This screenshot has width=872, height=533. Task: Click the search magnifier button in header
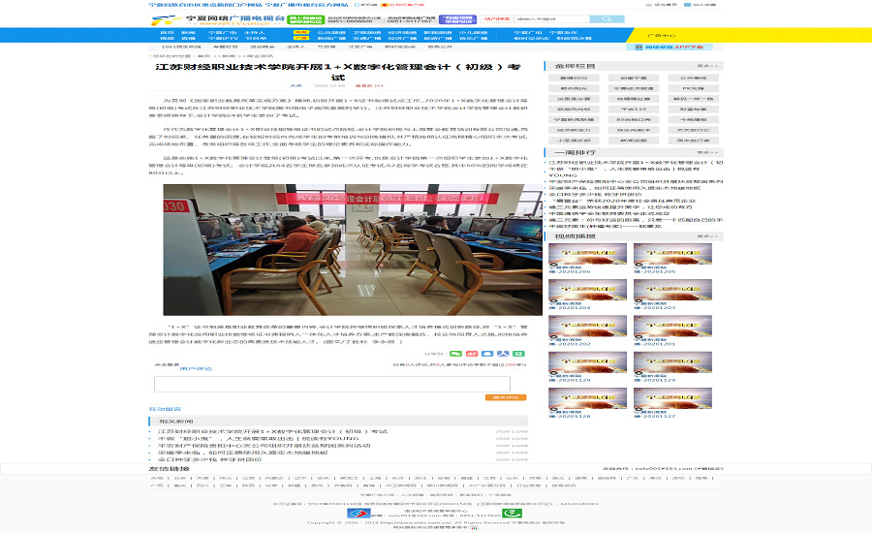[x=607, y=18]
